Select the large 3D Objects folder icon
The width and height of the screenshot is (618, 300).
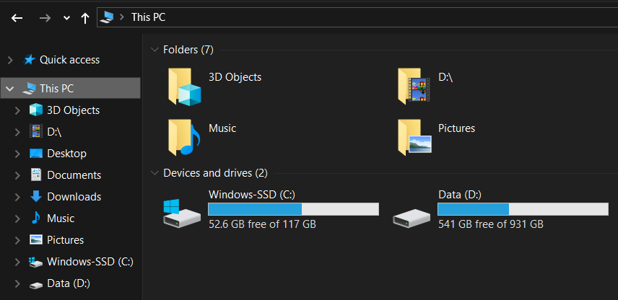[184, 87]
